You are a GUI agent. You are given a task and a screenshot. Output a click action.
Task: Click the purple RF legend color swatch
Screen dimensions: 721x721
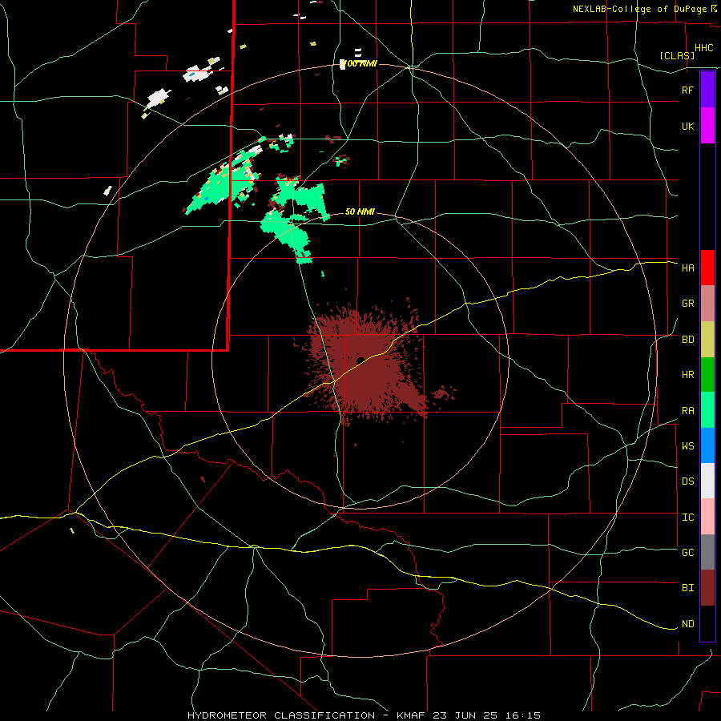coord(707,89)
